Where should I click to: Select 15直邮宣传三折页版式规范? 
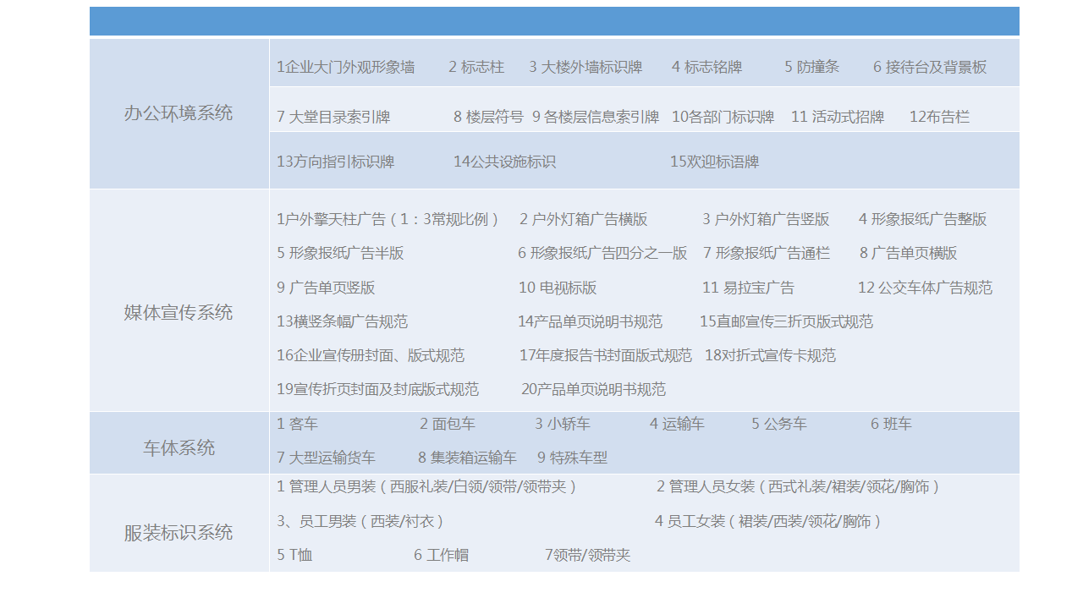pos(787,322)
